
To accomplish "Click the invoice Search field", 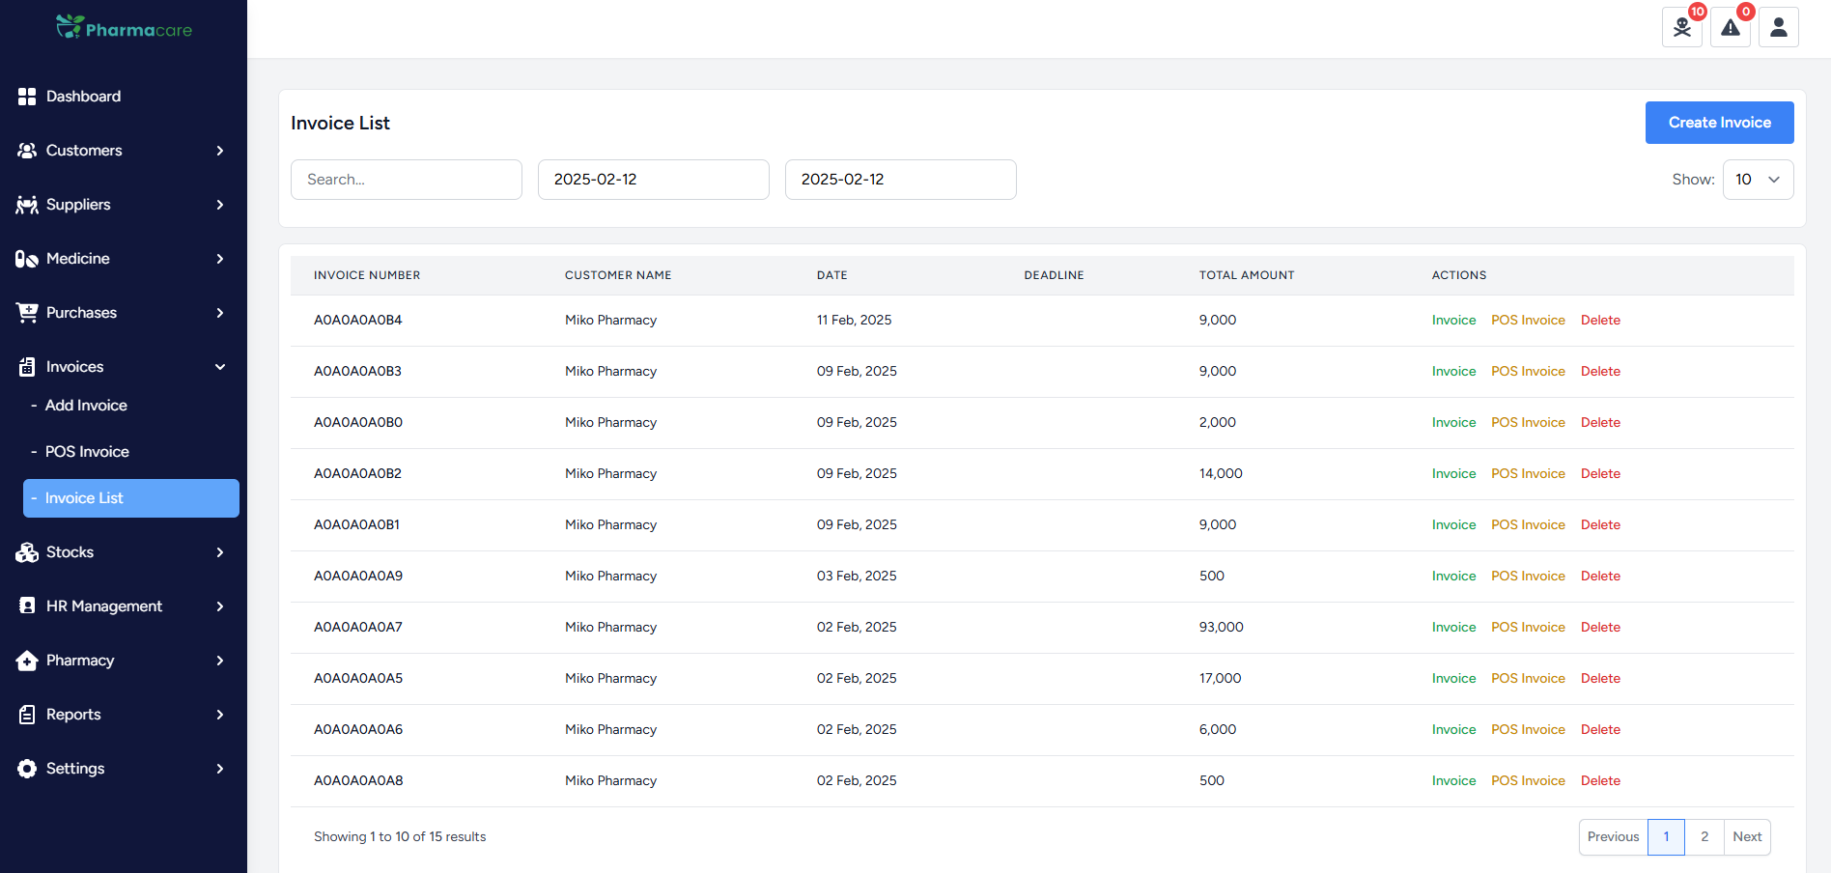I will [407, 180].
